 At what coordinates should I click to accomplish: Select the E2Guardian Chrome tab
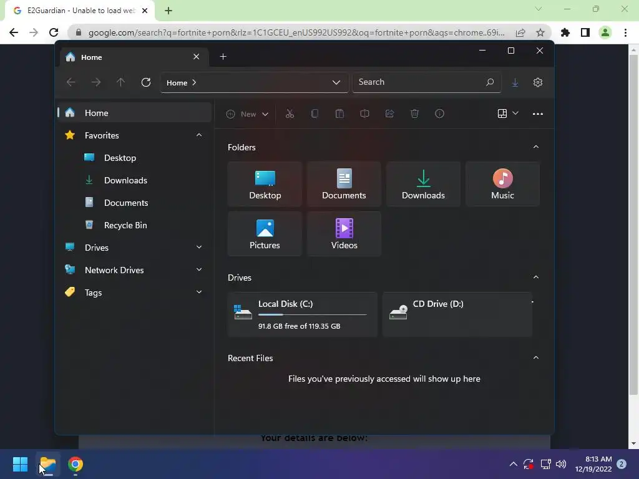tap(80, 11)
